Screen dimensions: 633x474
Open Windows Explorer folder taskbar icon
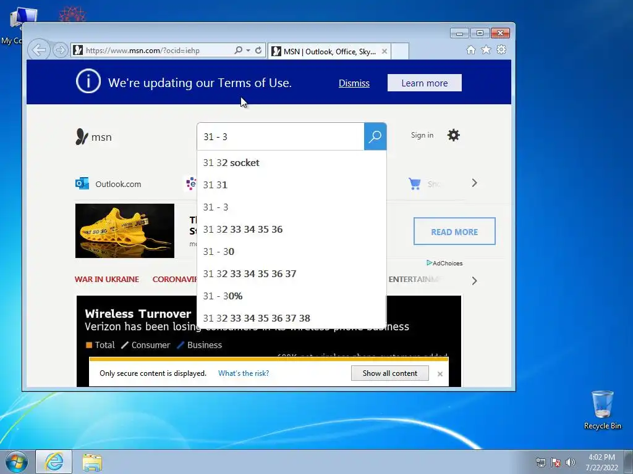(92, 462)
